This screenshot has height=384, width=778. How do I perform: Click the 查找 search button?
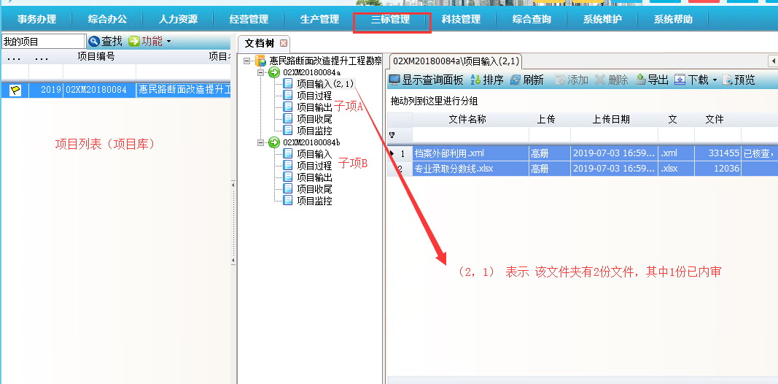105,41
